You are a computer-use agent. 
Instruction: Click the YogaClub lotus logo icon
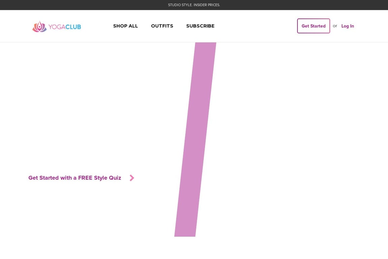tap(39, 27)
